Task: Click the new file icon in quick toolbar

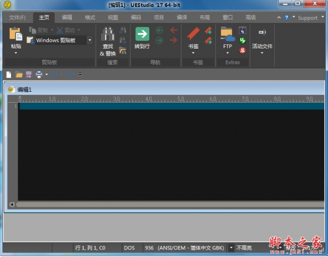Action: pyautogui.click(x=9, y=74)
